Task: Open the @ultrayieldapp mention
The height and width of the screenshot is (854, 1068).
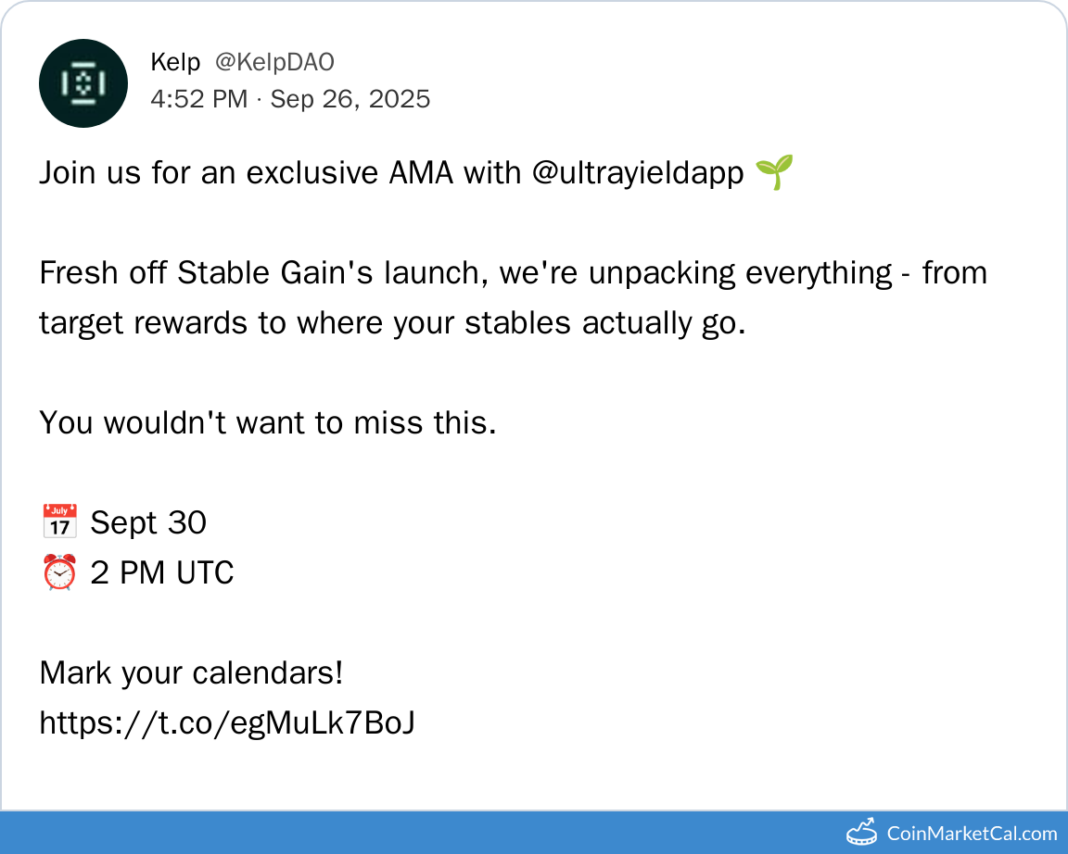Action: click(x=638, y=173)
